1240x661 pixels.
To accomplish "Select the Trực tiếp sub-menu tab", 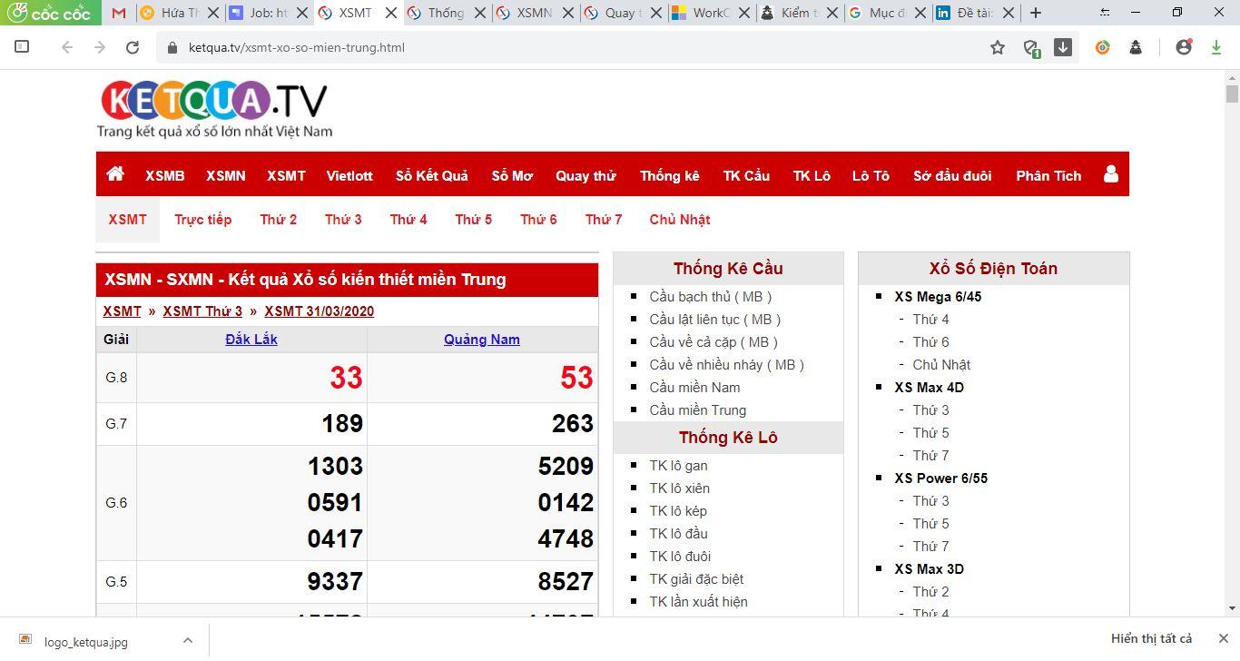I will pyautogui.click(x=203, y=219).
